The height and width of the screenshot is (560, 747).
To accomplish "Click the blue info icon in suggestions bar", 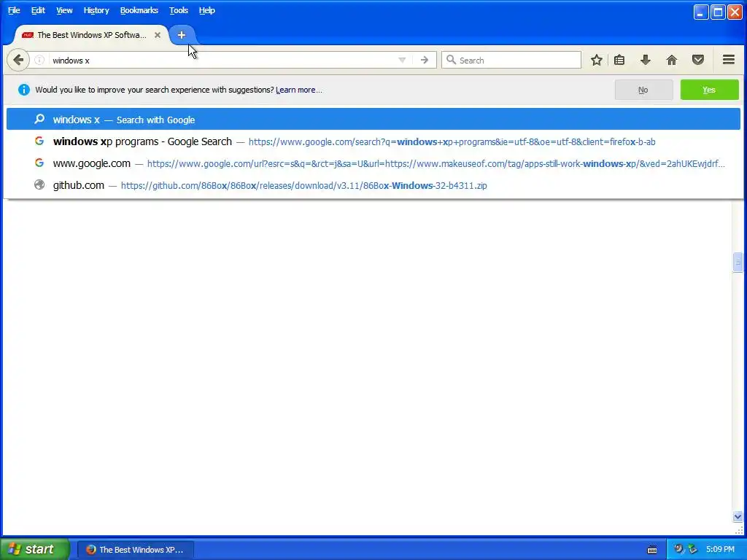I will coord(24,90).
